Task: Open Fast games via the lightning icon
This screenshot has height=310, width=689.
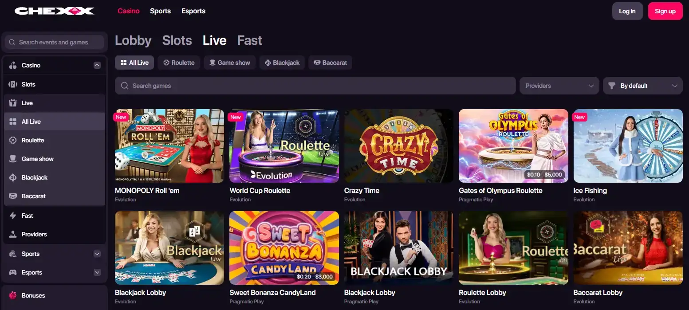Action: click(13, 216)
